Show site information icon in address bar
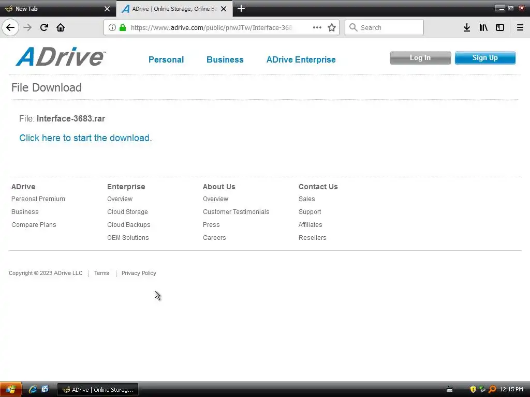This screenshot has height=397, width=530. tap(112, 27)
